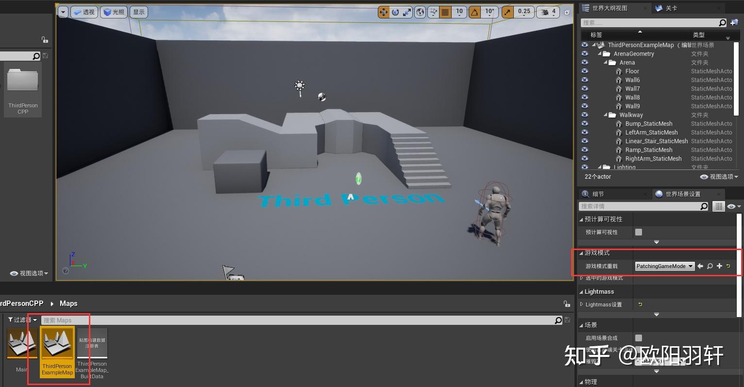This screenshot has height=387, width=744.
Task: Switch to the Rotate tool
Action: (x=395, y=12)
